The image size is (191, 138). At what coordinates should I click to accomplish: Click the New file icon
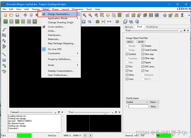click(x=6, y=15)
